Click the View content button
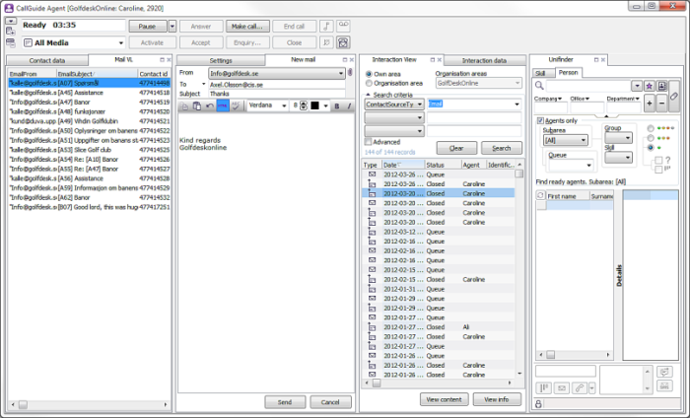Viewport: 690px width, 418px height. pos(444,399)
